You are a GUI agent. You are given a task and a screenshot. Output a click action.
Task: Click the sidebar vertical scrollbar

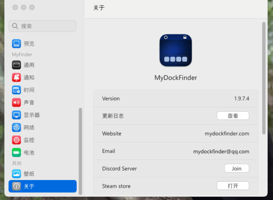tap(80, 151)
